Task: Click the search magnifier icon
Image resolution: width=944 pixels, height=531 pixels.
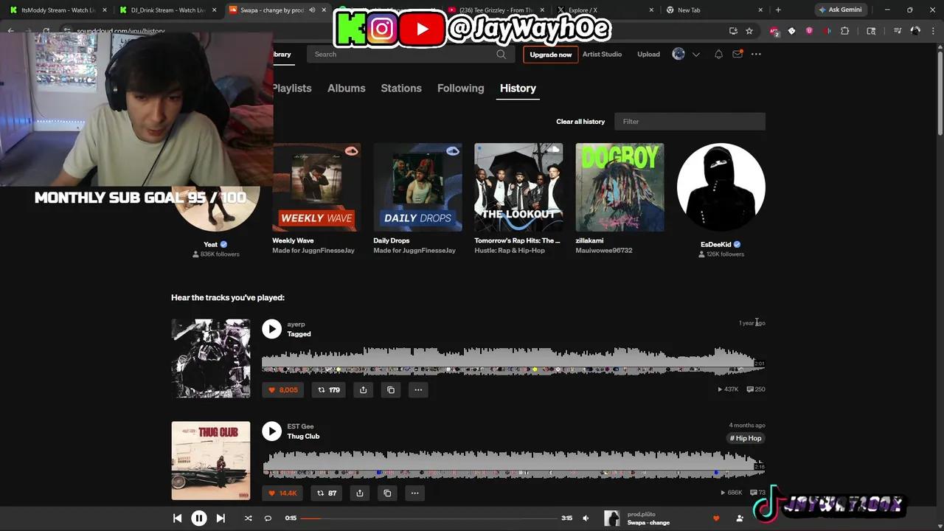Action: click(x=502, y=54)
